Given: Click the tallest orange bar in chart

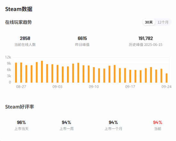Looking at the screenshot, I should [x=42, y=72].
